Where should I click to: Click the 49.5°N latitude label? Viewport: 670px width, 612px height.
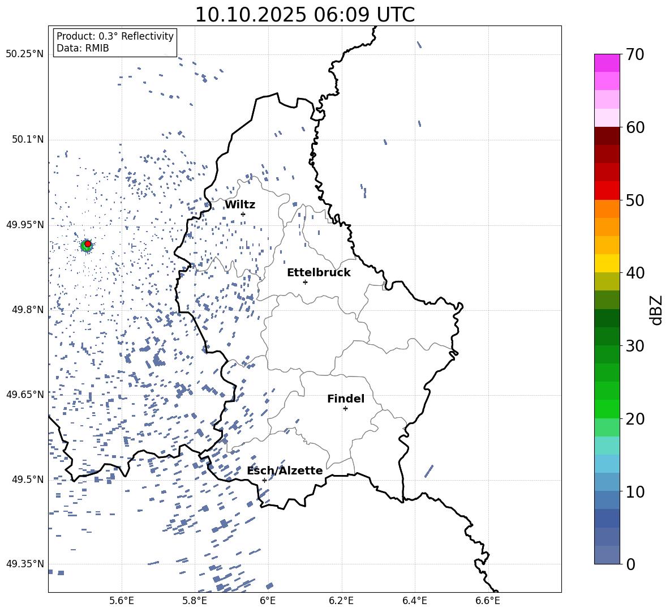[27, 480]
